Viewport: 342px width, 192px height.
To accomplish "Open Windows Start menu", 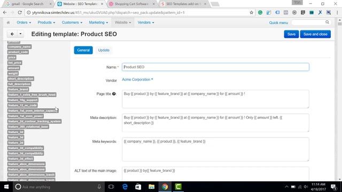I will point(6,187).
